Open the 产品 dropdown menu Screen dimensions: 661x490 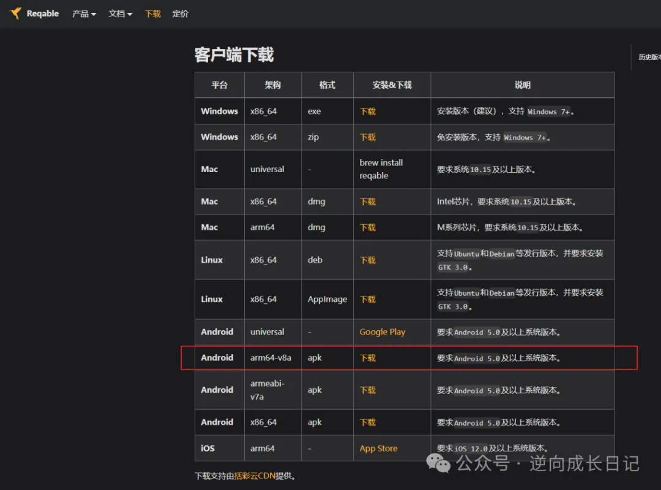coord(84,14)
